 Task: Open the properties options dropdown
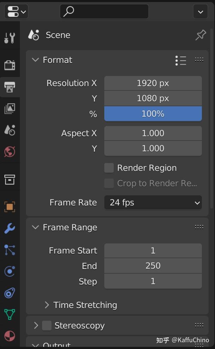201,11
